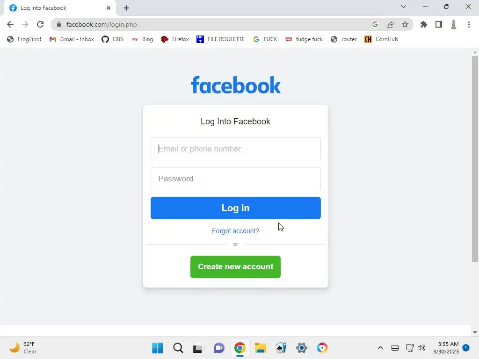Click the blue Log In button
The height and width of the screenshot is (359, 479).
[x=236, y=208]
